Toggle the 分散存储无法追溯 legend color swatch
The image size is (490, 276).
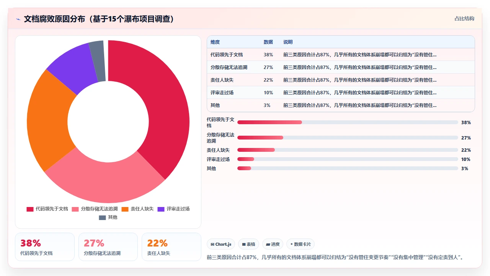pos(75,209)
